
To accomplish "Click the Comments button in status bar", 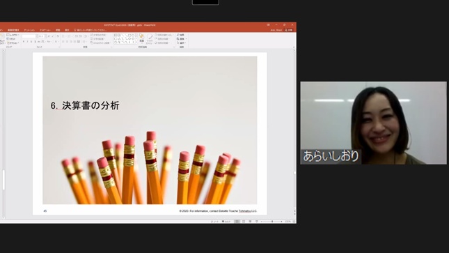I will [x=226, y=222].
